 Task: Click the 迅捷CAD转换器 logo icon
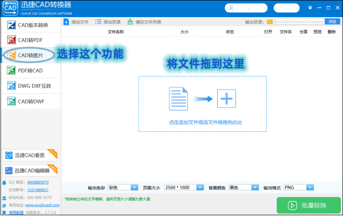[x=10, y=8]
